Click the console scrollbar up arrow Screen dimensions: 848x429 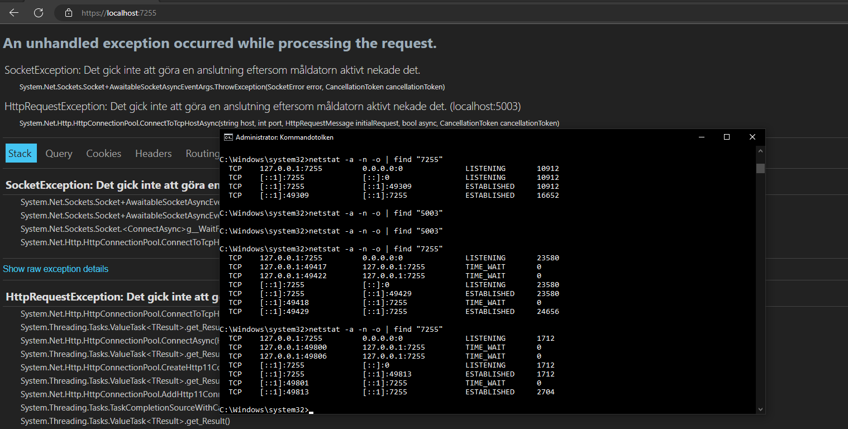[760, 151]
